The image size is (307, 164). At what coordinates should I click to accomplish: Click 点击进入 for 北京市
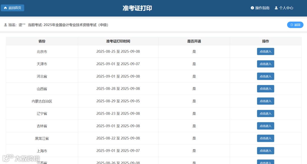265,52
